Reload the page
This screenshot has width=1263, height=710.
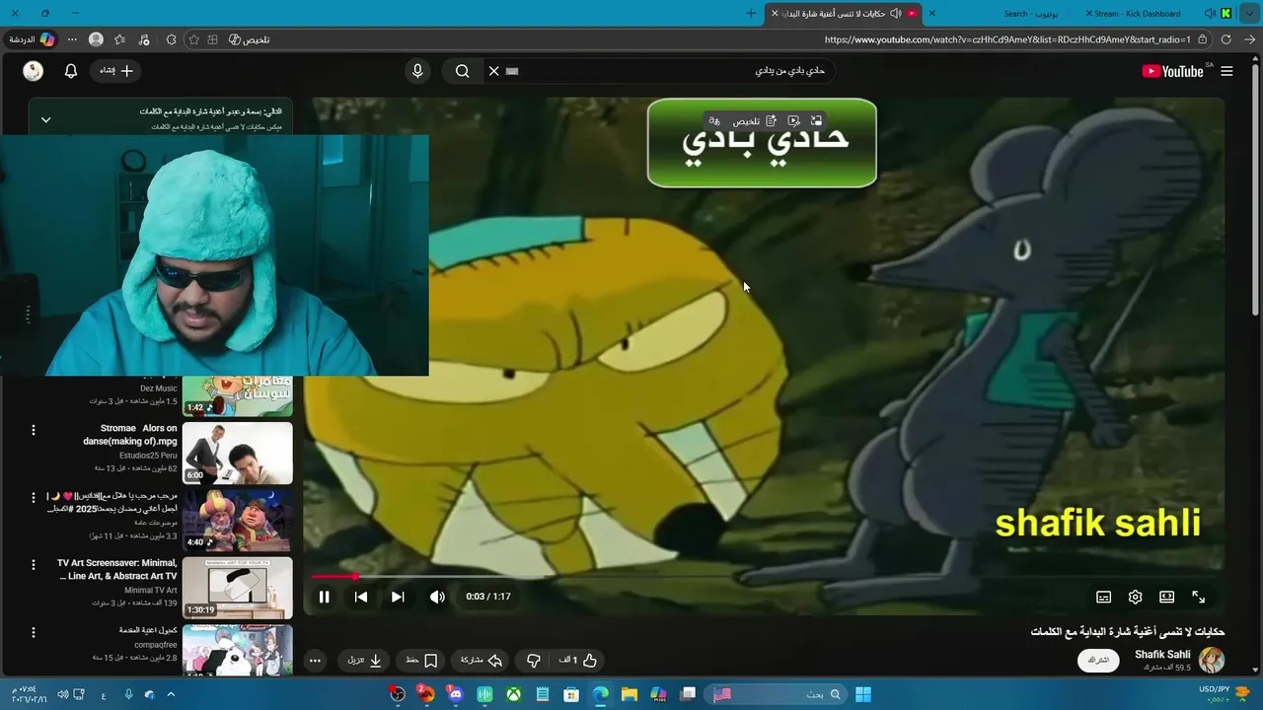pyautogui.click(x=1226, y=39)
